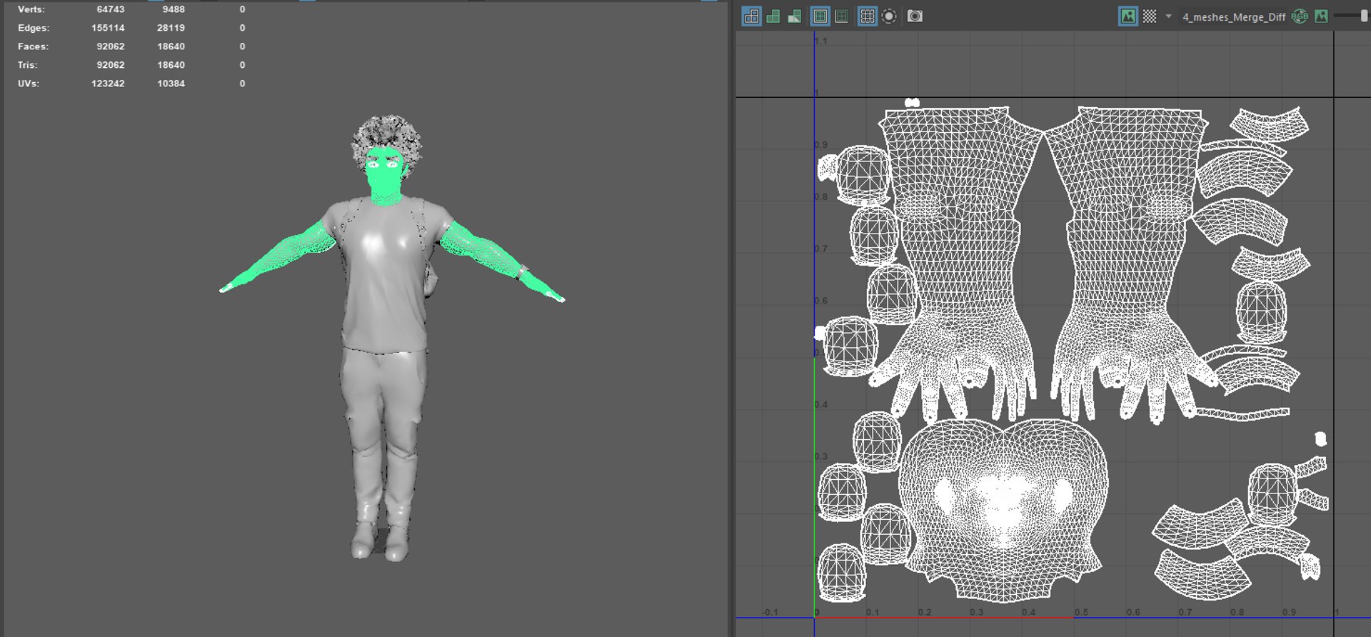
Task: Click the 10384 UV count value
Action: pos(171,84)
